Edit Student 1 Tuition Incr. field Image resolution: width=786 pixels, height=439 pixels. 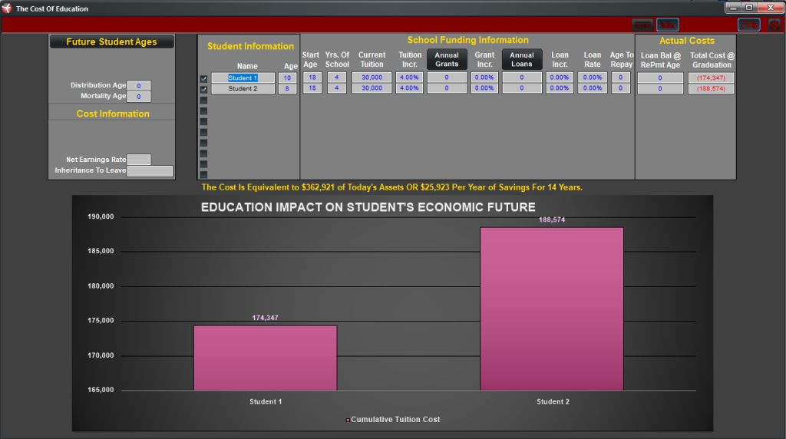[410, 78]
